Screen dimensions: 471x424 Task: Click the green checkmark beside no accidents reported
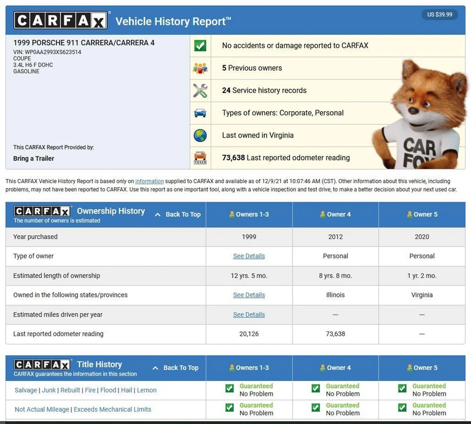click(200, 45)
